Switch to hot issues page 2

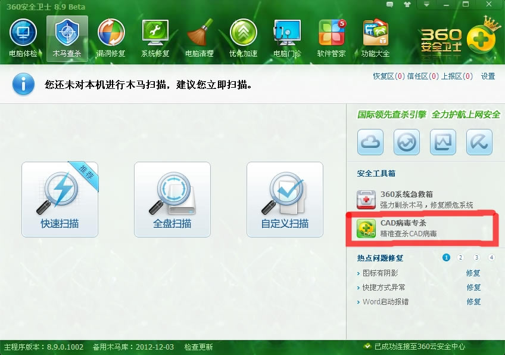click(x=460, y=257)
